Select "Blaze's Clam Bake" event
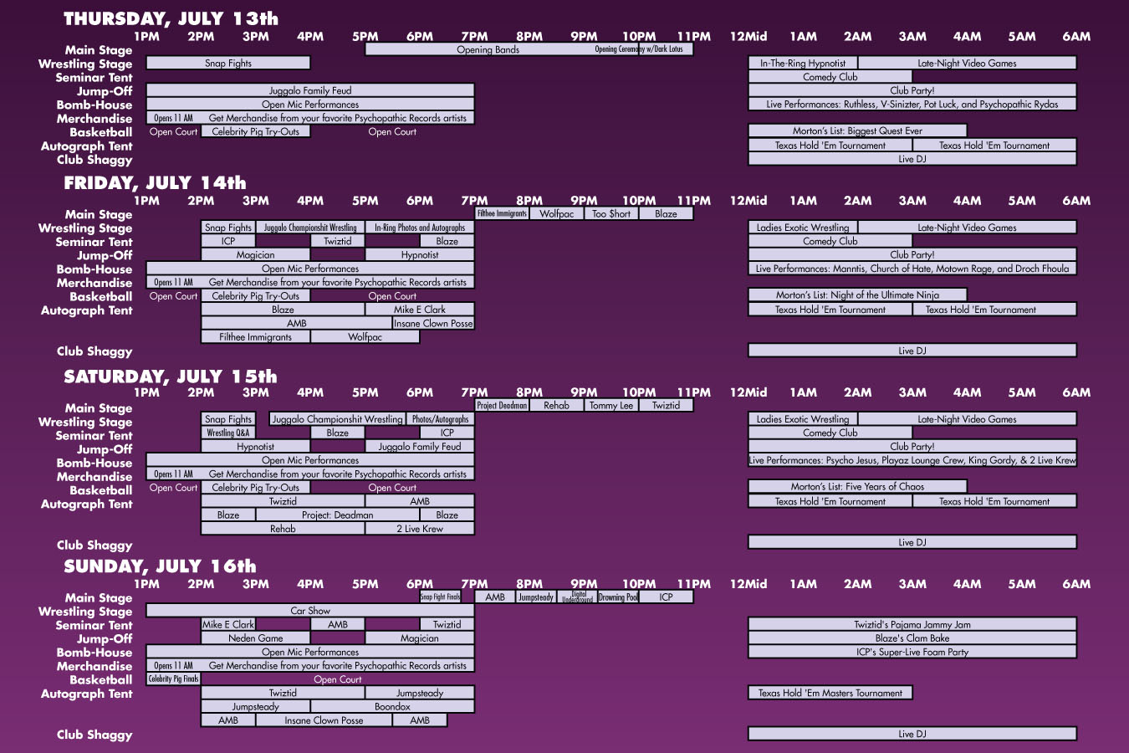 [912, 638]
